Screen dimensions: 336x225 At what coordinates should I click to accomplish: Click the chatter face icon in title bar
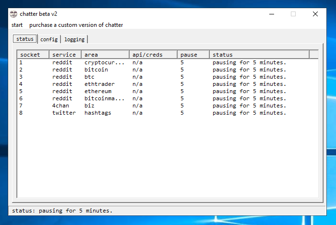[13, 14]
